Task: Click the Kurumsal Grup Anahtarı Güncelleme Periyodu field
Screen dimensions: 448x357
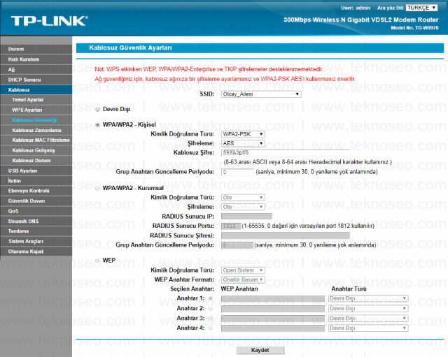Action: pyautogui.click(x=237, y=245)
